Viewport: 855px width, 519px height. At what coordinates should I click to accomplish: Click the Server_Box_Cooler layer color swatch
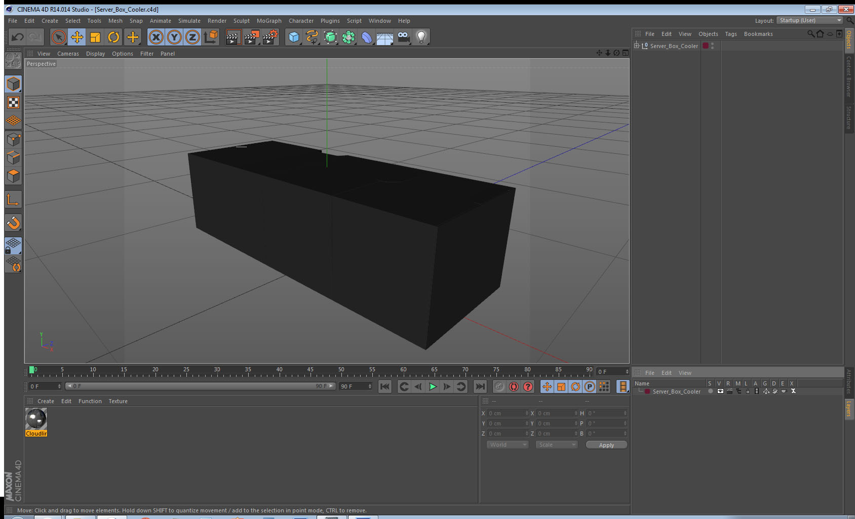click(x=647, y=391)
